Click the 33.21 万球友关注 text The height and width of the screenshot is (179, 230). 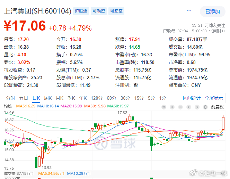209,25
